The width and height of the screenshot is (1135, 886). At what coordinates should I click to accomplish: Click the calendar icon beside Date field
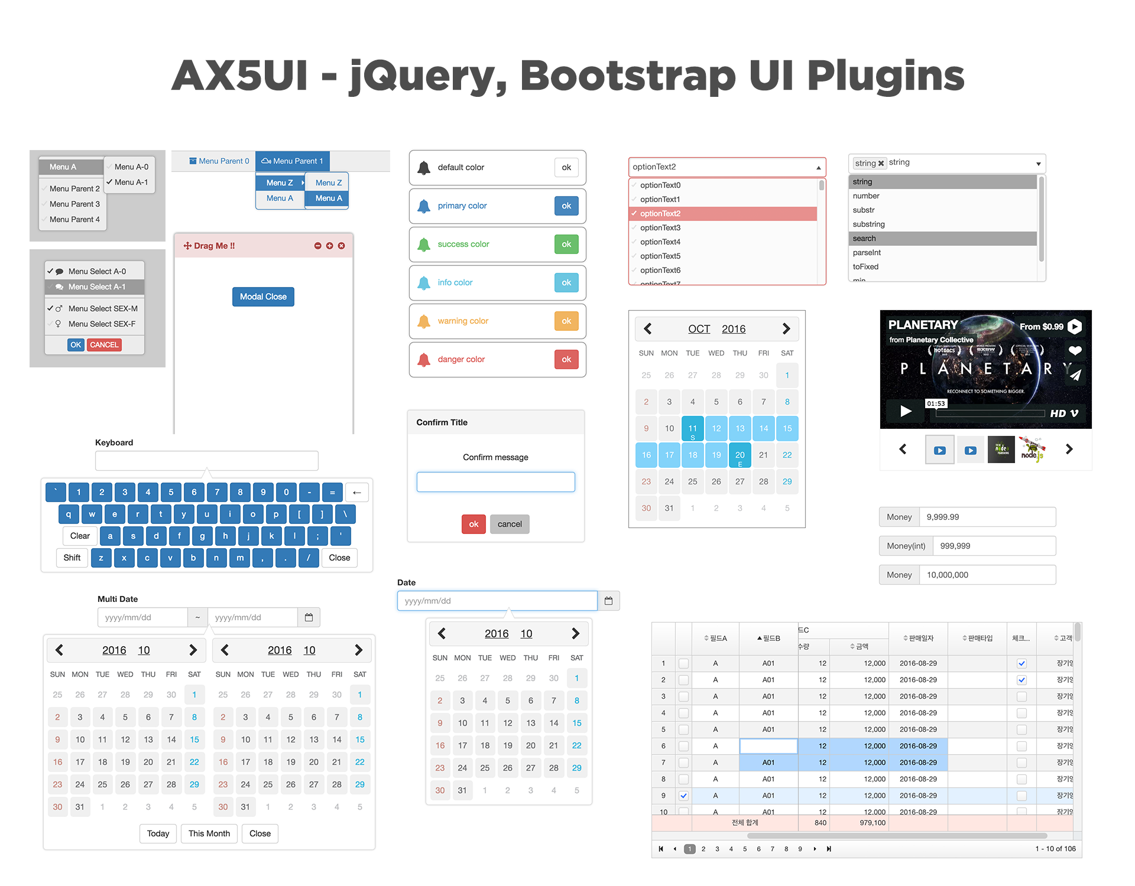pyautogui.click(x=608, y=601)
